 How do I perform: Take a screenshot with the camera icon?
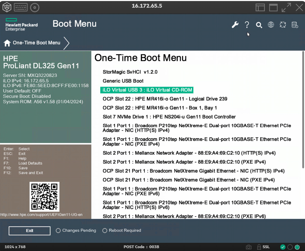[249, 247]
